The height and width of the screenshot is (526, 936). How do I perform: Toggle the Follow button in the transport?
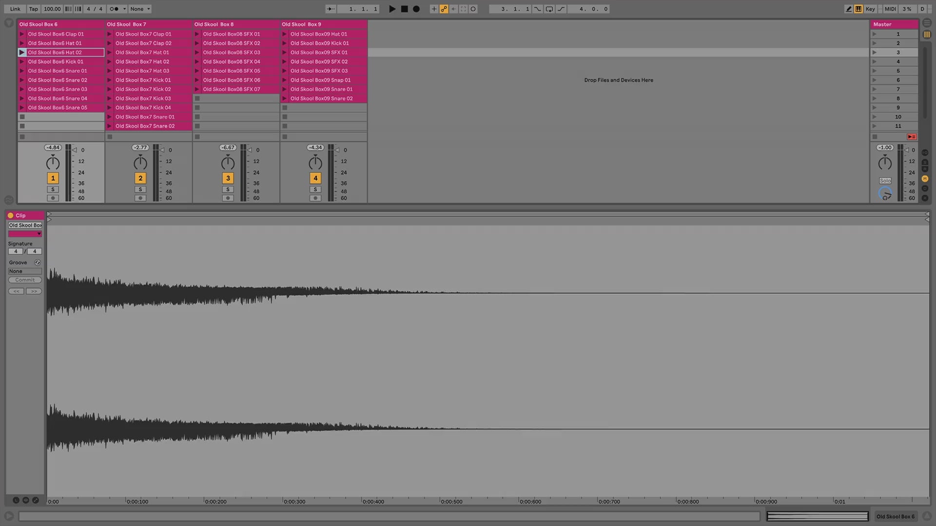[331, 9]
